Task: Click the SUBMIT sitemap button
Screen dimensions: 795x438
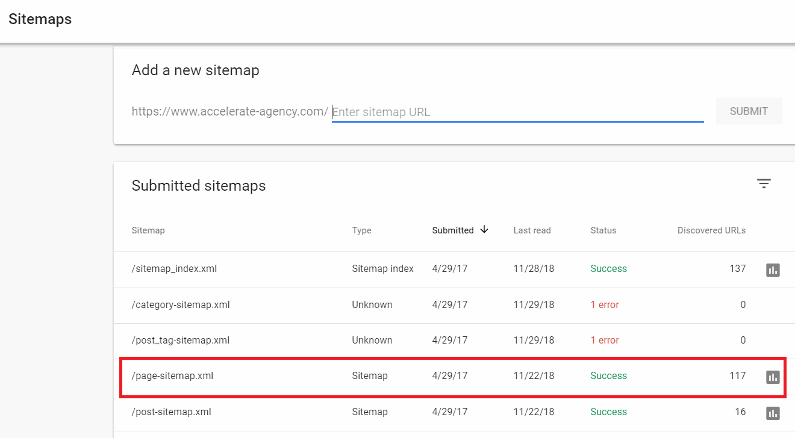Action: pyautogui.click(x=749, y=111)
